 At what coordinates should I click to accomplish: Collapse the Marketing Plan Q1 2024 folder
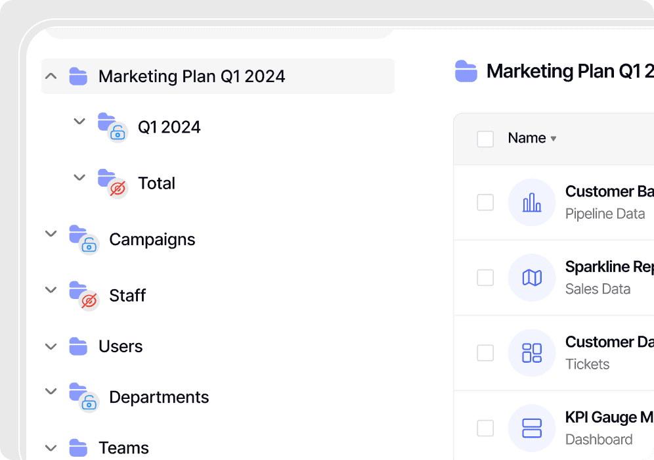click(51, 76)
